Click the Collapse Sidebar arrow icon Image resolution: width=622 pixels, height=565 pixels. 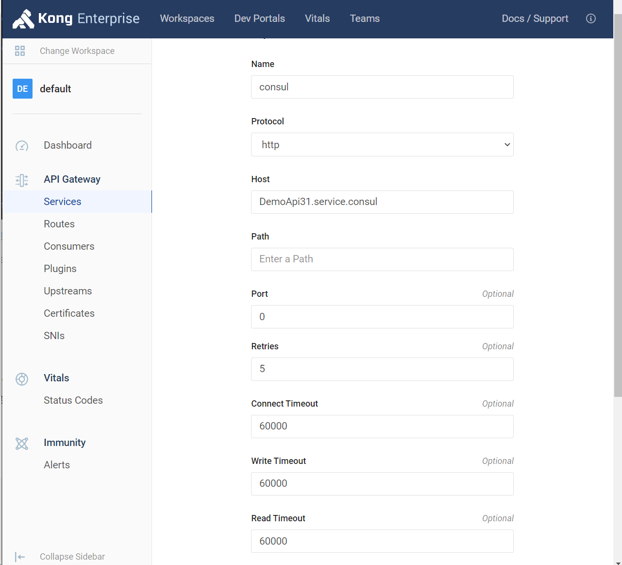pos(20,557)
